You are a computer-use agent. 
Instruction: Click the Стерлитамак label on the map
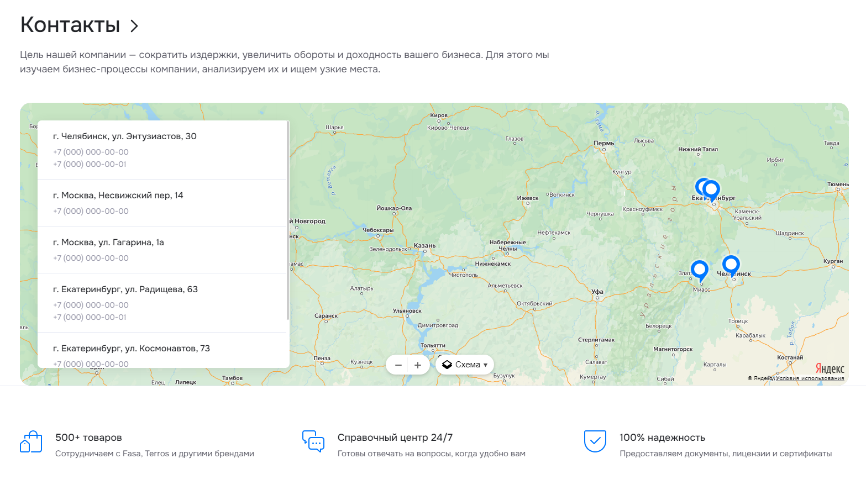pyautogui.click(x=596, y=340)
